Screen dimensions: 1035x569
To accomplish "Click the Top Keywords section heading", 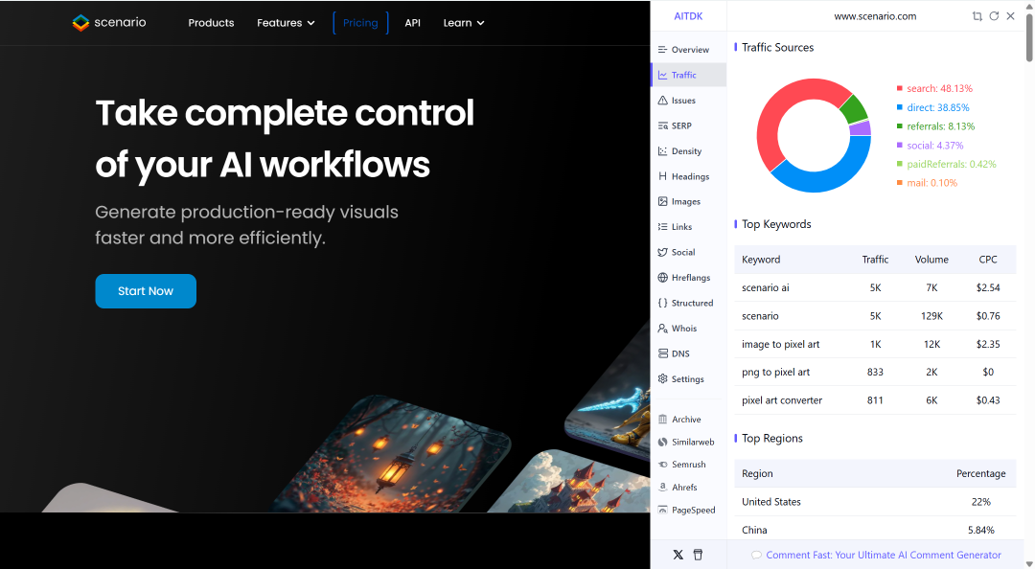I will tap(776, 224).
